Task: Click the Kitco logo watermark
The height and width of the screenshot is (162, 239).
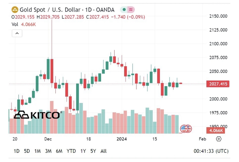Action: 38,115
